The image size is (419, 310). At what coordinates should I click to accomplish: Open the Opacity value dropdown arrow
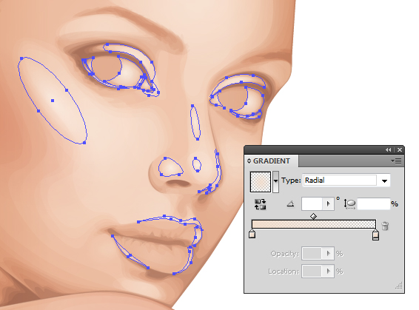[x=329, y=253]
